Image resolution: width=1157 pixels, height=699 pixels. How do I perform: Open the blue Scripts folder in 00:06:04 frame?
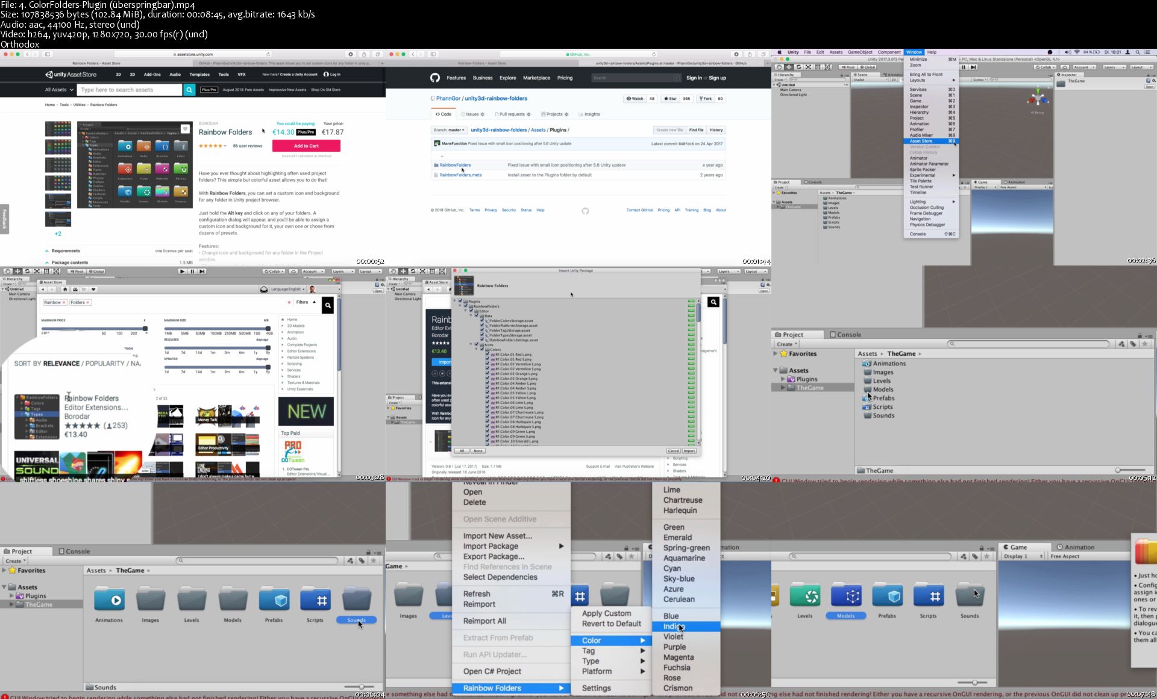click(x=315, y=600)
